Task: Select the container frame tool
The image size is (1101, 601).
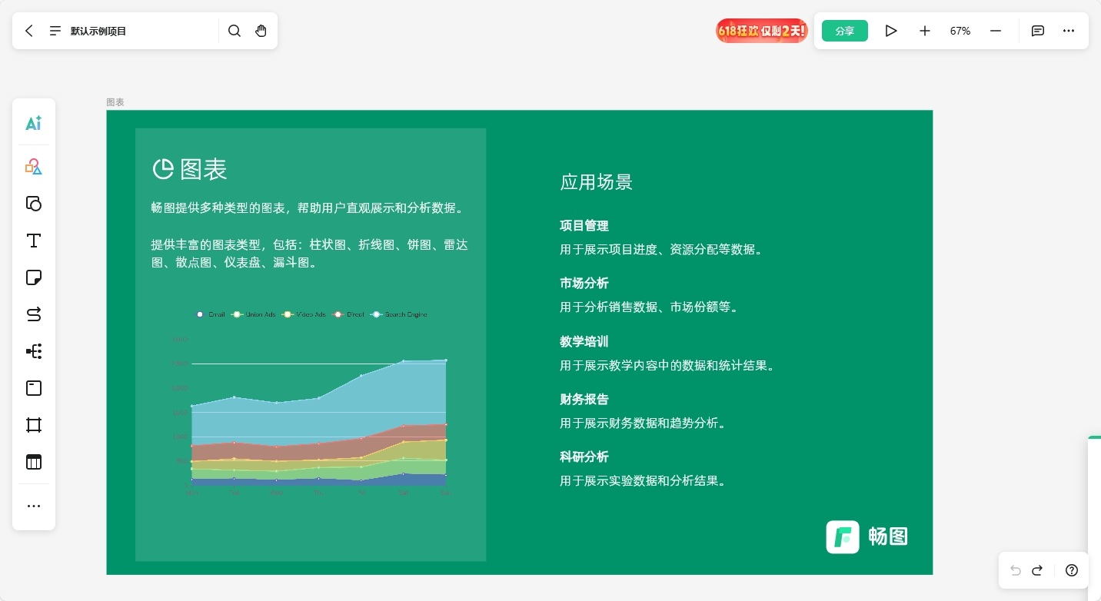Action: 34,388
